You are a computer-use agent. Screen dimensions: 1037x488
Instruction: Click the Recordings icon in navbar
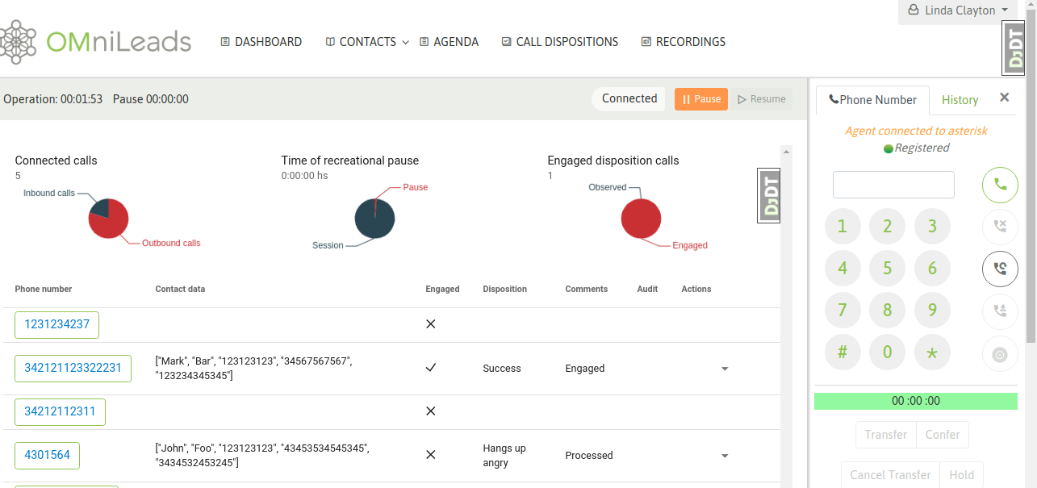(x=646, y=42)
